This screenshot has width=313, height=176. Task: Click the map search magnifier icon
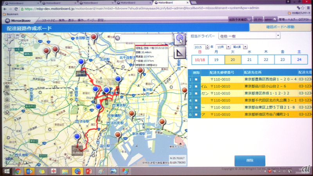click(117, 38)
